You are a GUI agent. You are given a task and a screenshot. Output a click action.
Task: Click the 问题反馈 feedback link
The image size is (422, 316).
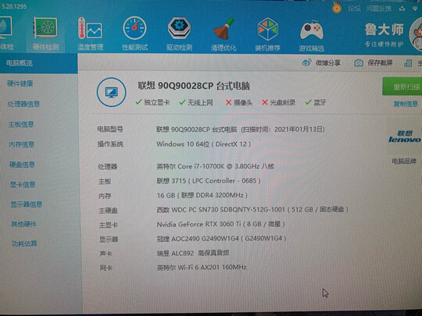click(x=378, y=9)
